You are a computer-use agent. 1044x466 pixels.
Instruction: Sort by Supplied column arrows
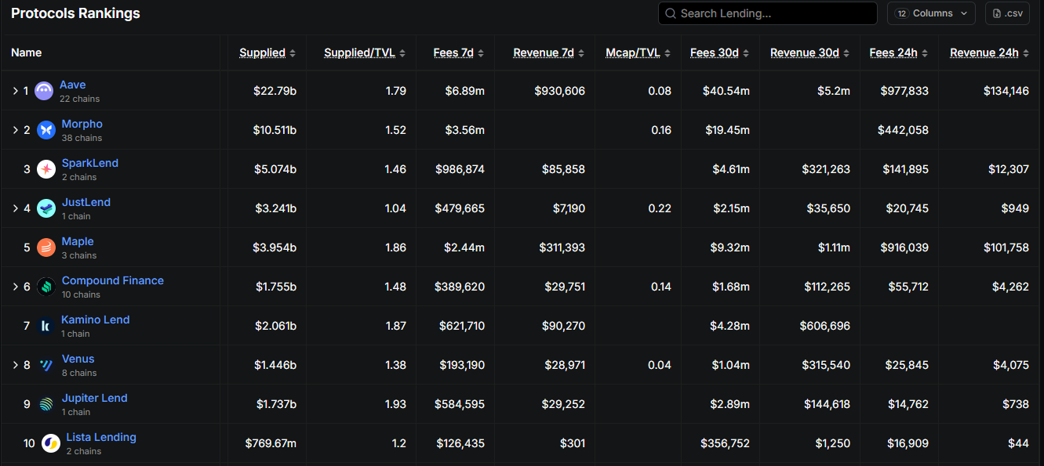click(x=293, y=53)
